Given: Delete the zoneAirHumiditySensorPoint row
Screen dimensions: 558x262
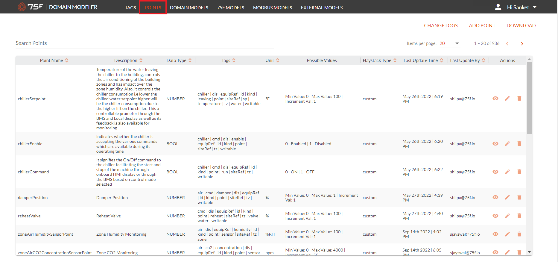Looking at the screenshot, I should click(519, 234).
